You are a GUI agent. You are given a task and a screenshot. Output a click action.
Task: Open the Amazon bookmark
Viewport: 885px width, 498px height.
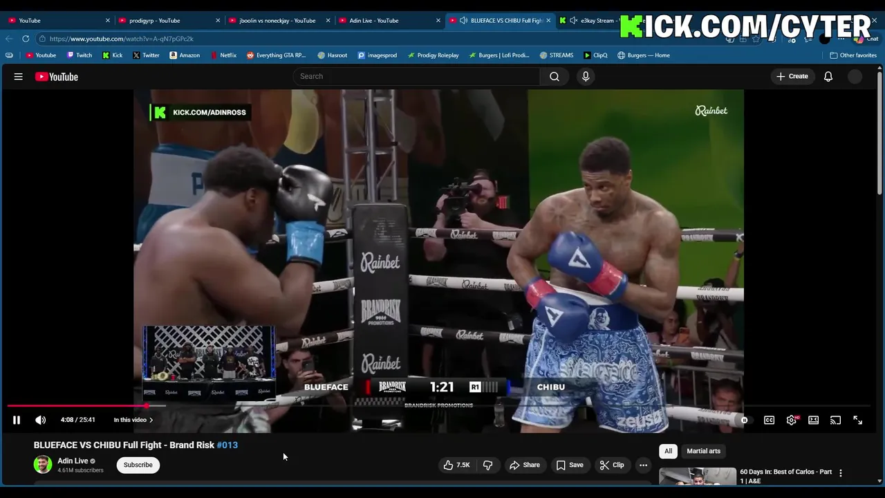[x=185, y=55]
